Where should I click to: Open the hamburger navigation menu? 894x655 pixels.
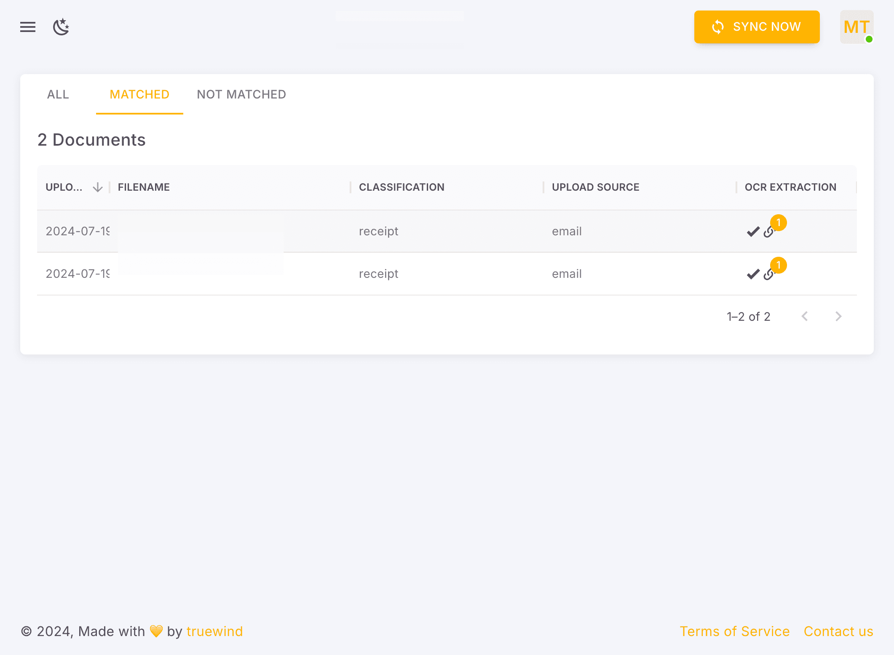point(28,27)
